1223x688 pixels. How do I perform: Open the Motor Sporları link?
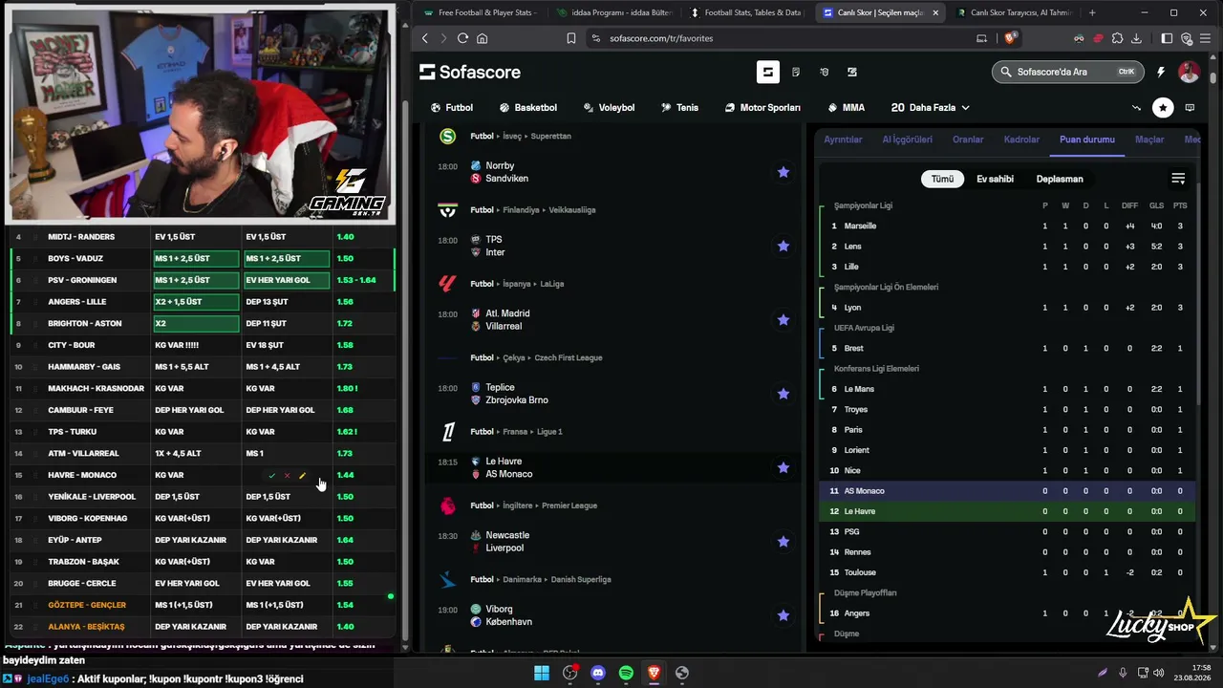point(762,108)
